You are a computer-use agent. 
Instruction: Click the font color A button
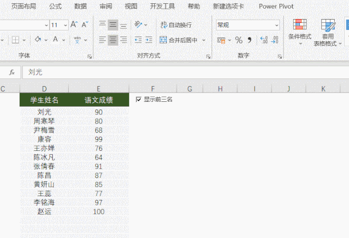click(56, 40)
